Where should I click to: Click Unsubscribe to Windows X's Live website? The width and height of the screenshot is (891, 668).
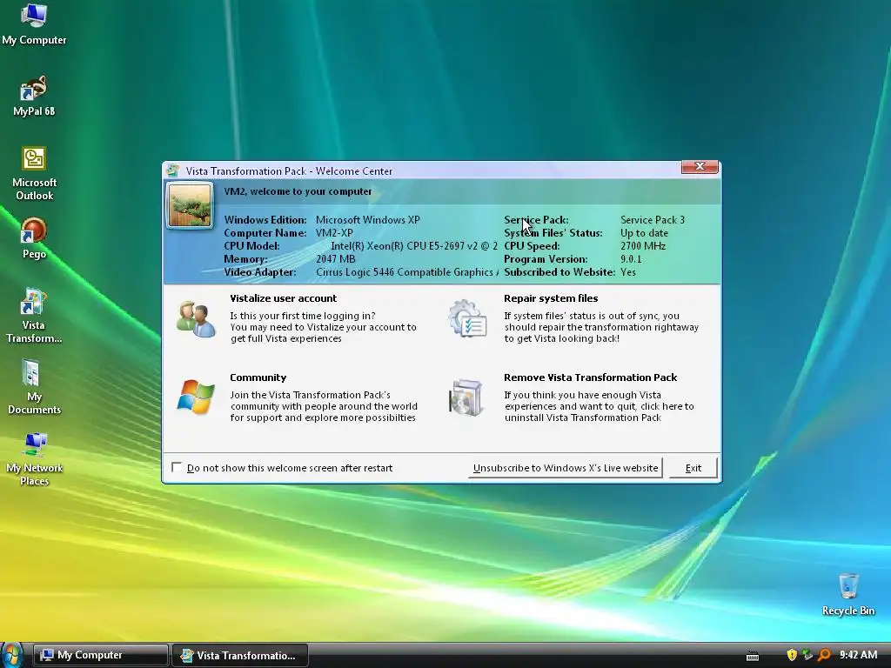(x=566, y=468)
